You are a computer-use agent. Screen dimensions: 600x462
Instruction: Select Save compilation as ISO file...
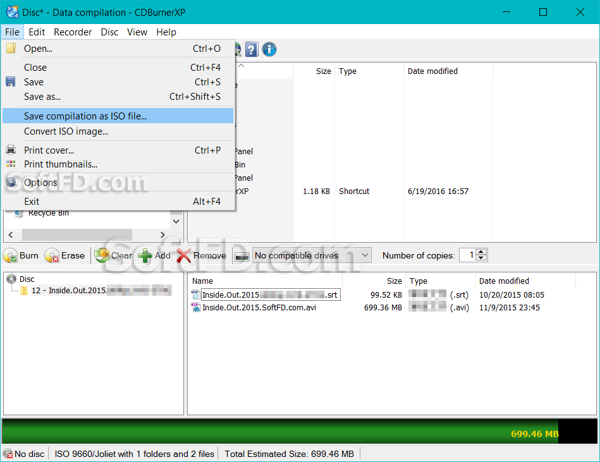click(118, 116)
